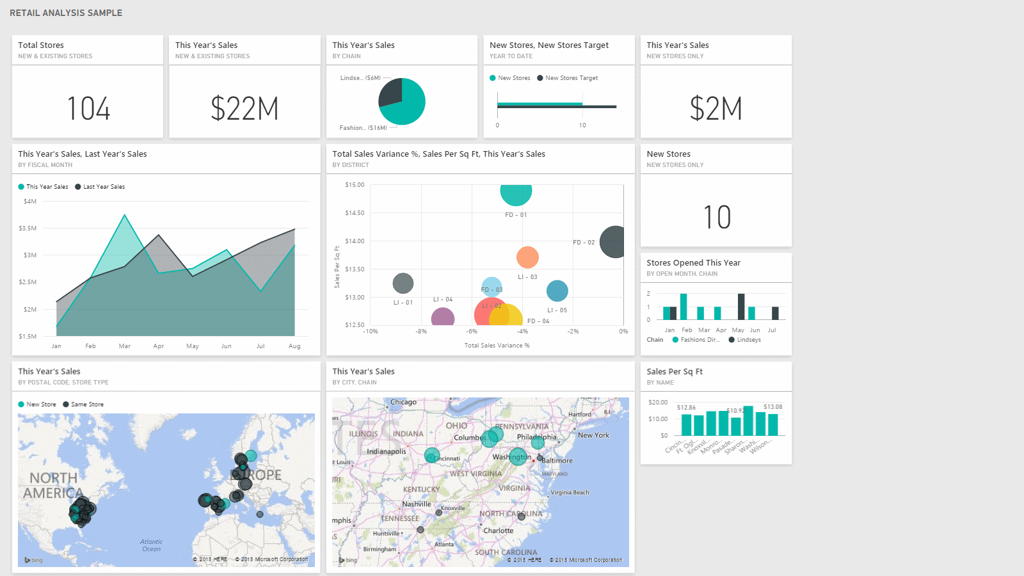Click the Bing logo on US city map
Image resolution: width=1024 pixels, height=576 pixels.
tap(348, 560)
